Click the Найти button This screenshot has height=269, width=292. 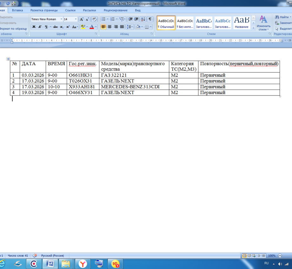click(x=282, y=17)
